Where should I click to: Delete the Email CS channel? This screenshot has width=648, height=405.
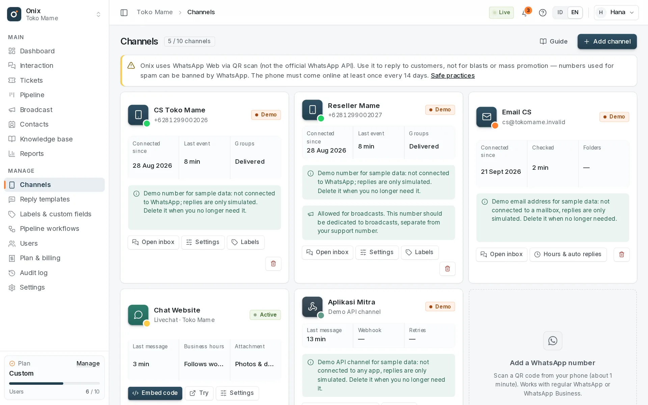pyautogui.click(x=621, y=254)
